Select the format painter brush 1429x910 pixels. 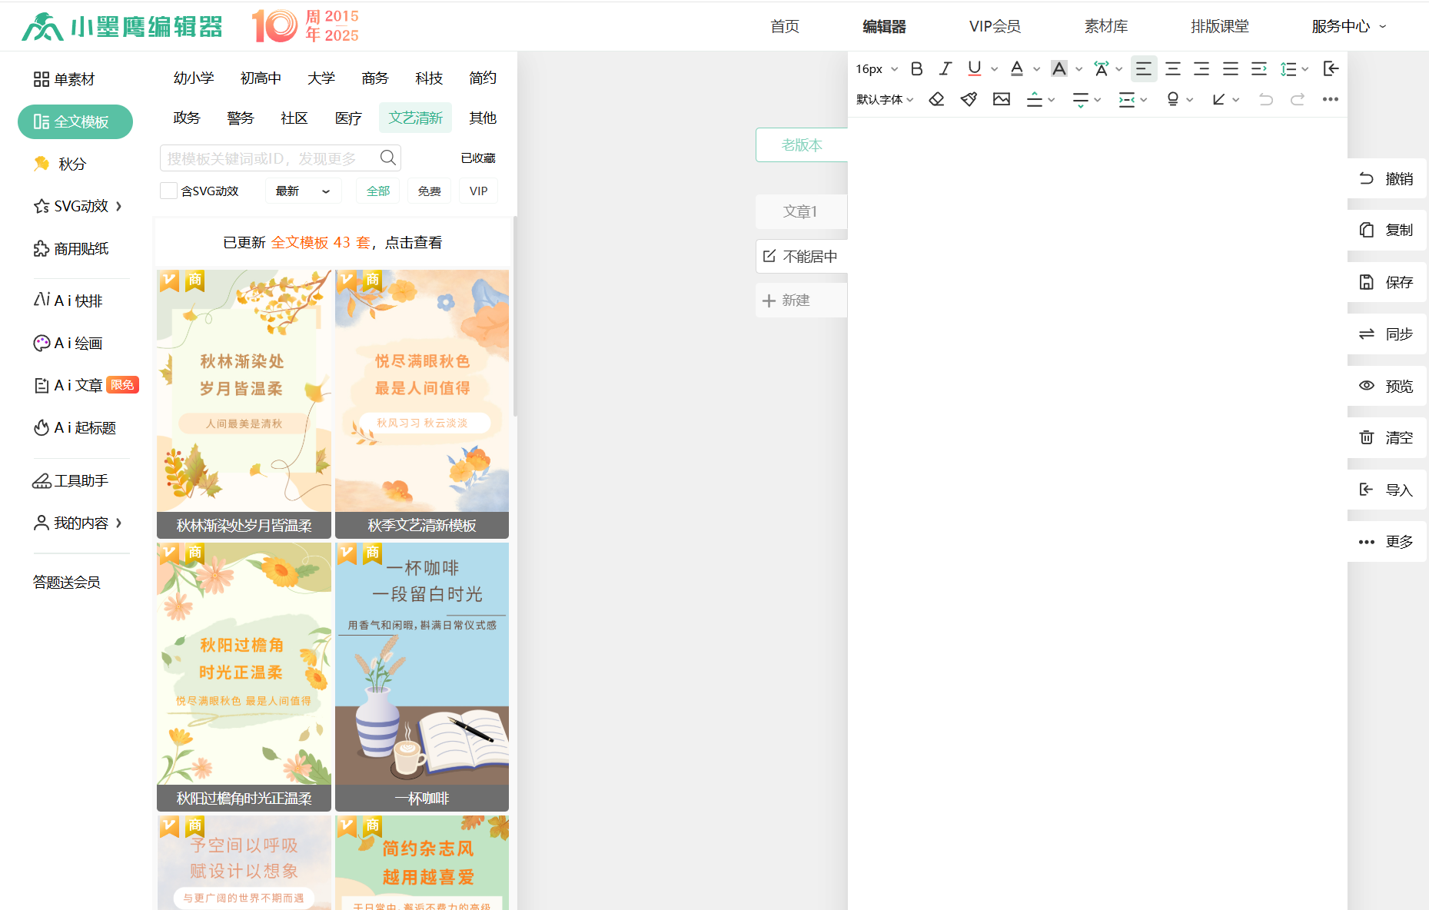coord(969,99)
